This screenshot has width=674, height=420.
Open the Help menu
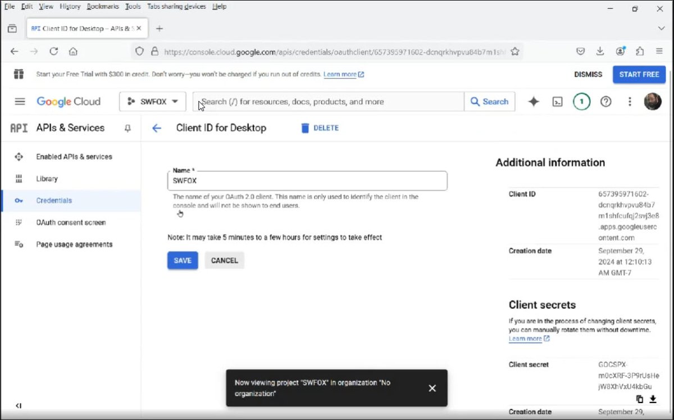click(220, 7)
